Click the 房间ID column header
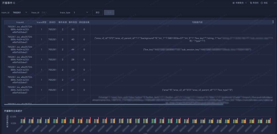This screenshot has width=277, height=134. point(52,22)
